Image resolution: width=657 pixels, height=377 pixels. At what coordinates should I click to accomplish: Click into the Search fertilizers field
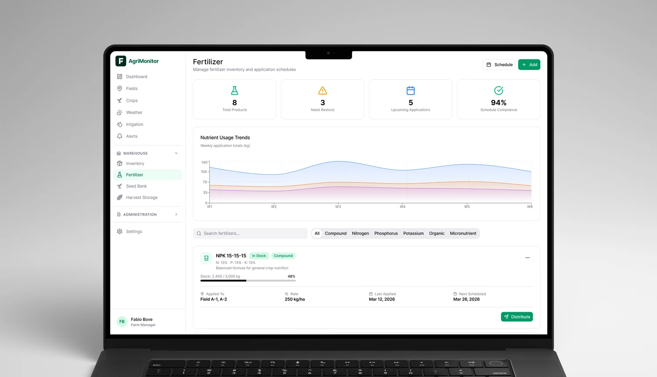250,234
